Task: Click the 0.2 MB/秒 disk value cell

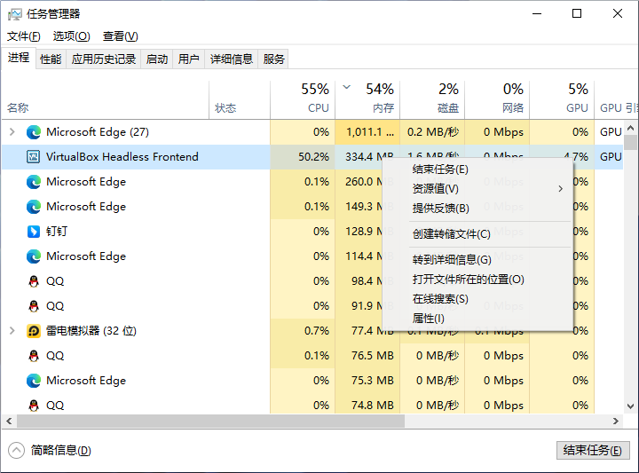Action: (433, 132)
